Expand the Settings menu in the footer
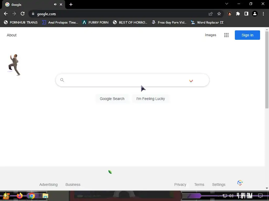 pos(219,185)
